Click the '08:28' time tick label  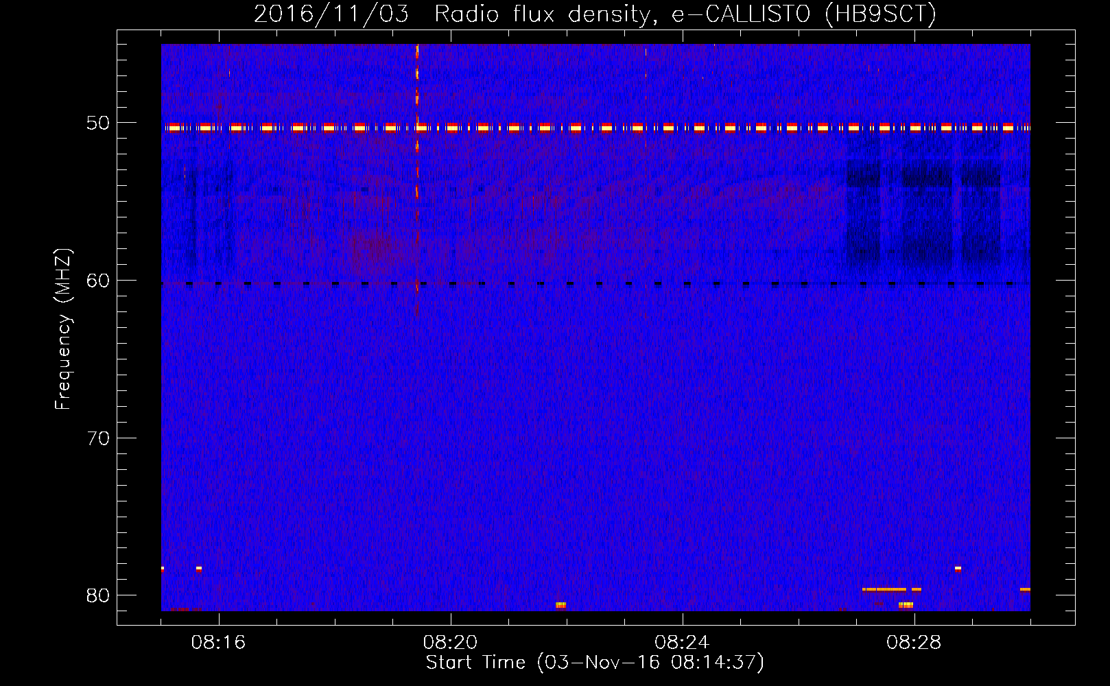[x=914, y=643]
